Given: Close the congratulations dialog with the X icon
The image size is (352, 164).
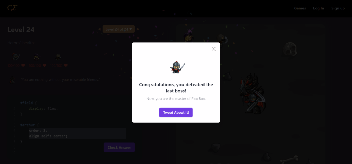Looking at the screenshot, I should point(213,49).
